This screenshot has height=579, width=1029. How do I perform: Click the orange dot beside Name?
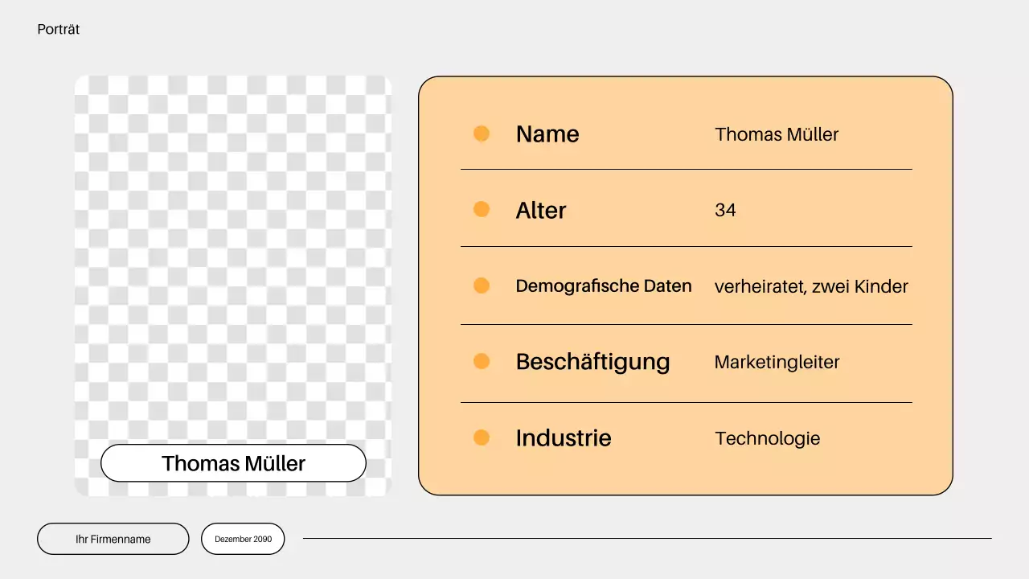click(x=482, y=133)
